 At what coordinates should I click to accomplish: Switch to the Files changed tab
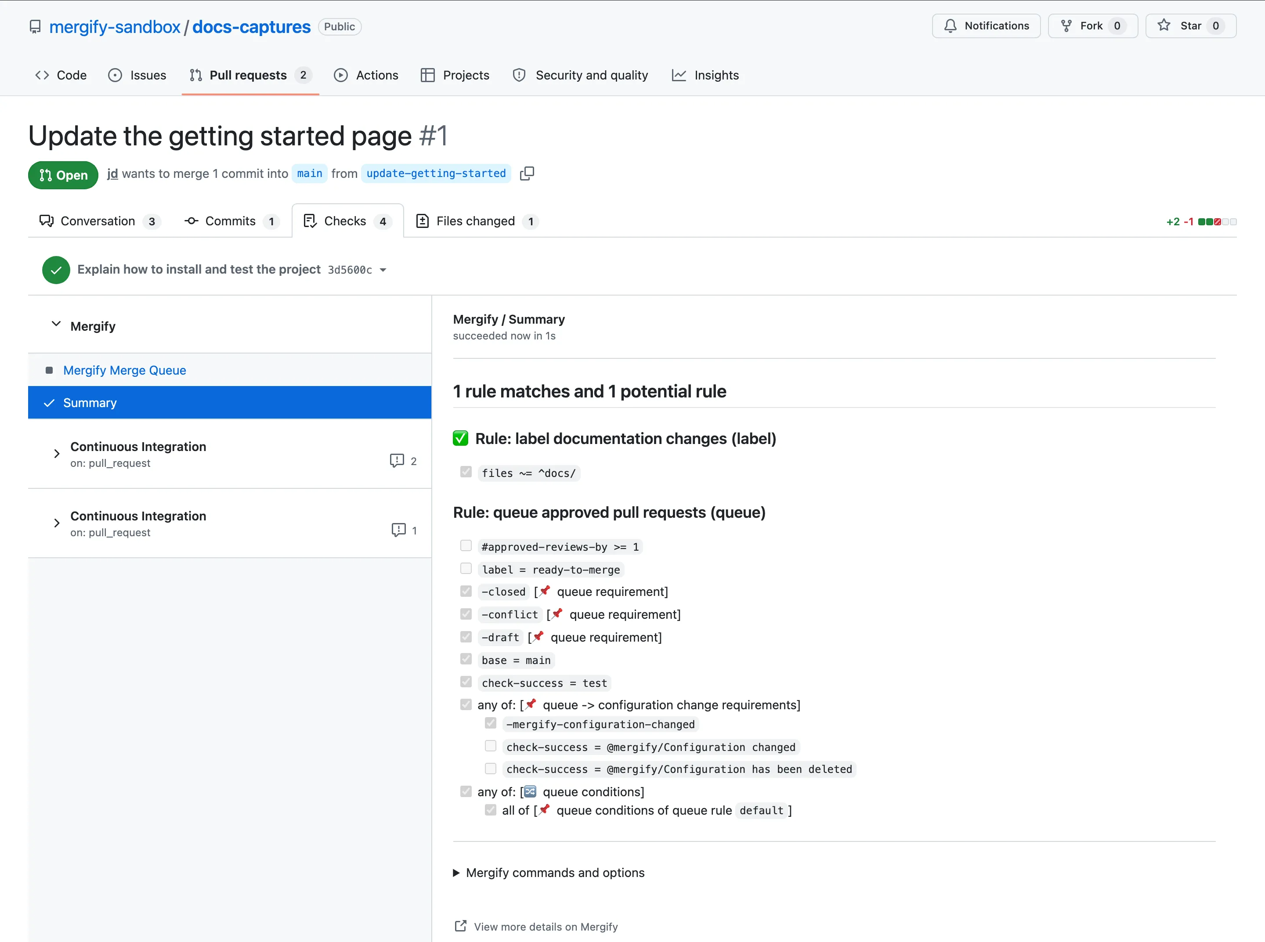tap(478, 221)
